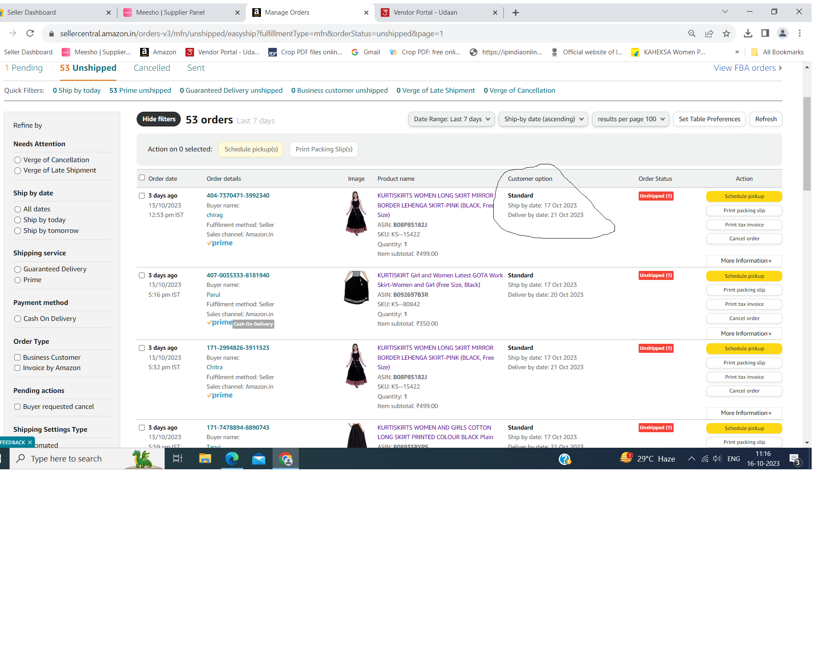Open the browser tab search chevron
Screen dimensions: 828x647
click(x=725, y=12)
